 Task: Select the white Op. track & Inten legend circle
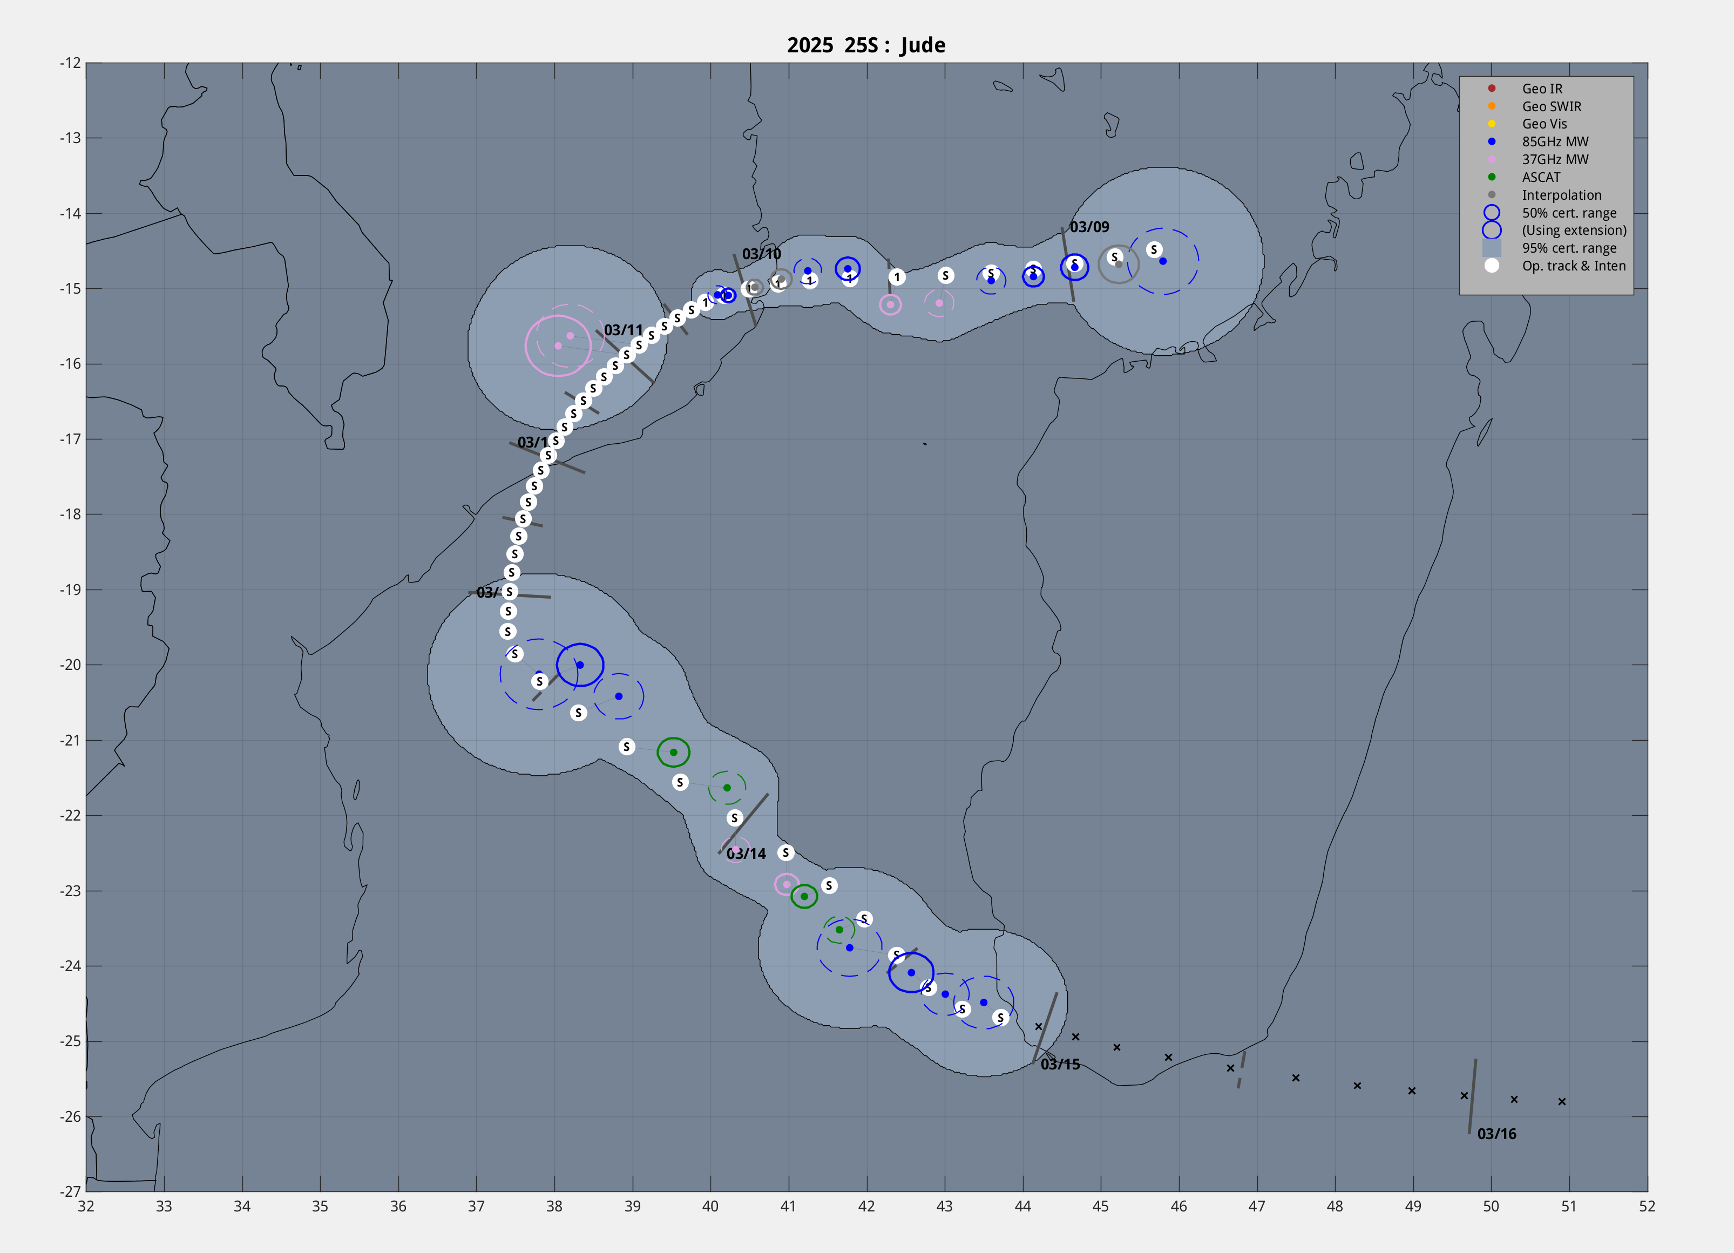coord(1491,265)
